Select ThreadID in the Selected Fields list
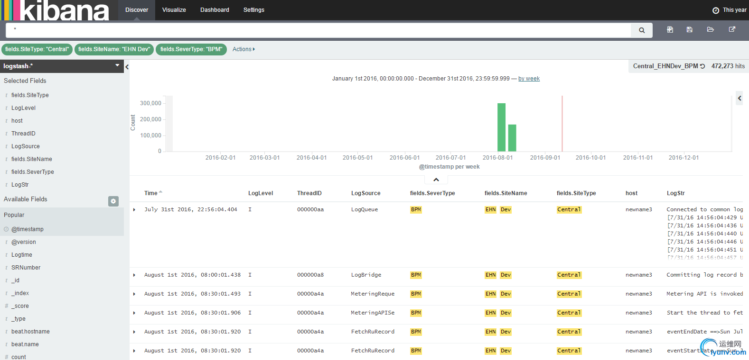749x360 pixels. click(23, 134)
